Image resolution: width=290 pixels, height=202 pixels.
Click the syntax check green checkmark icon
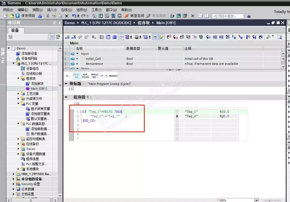coord(201,37)
